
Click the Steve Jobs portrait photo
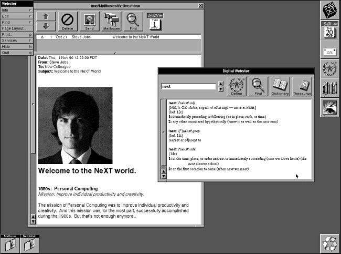tap(75, 126)
